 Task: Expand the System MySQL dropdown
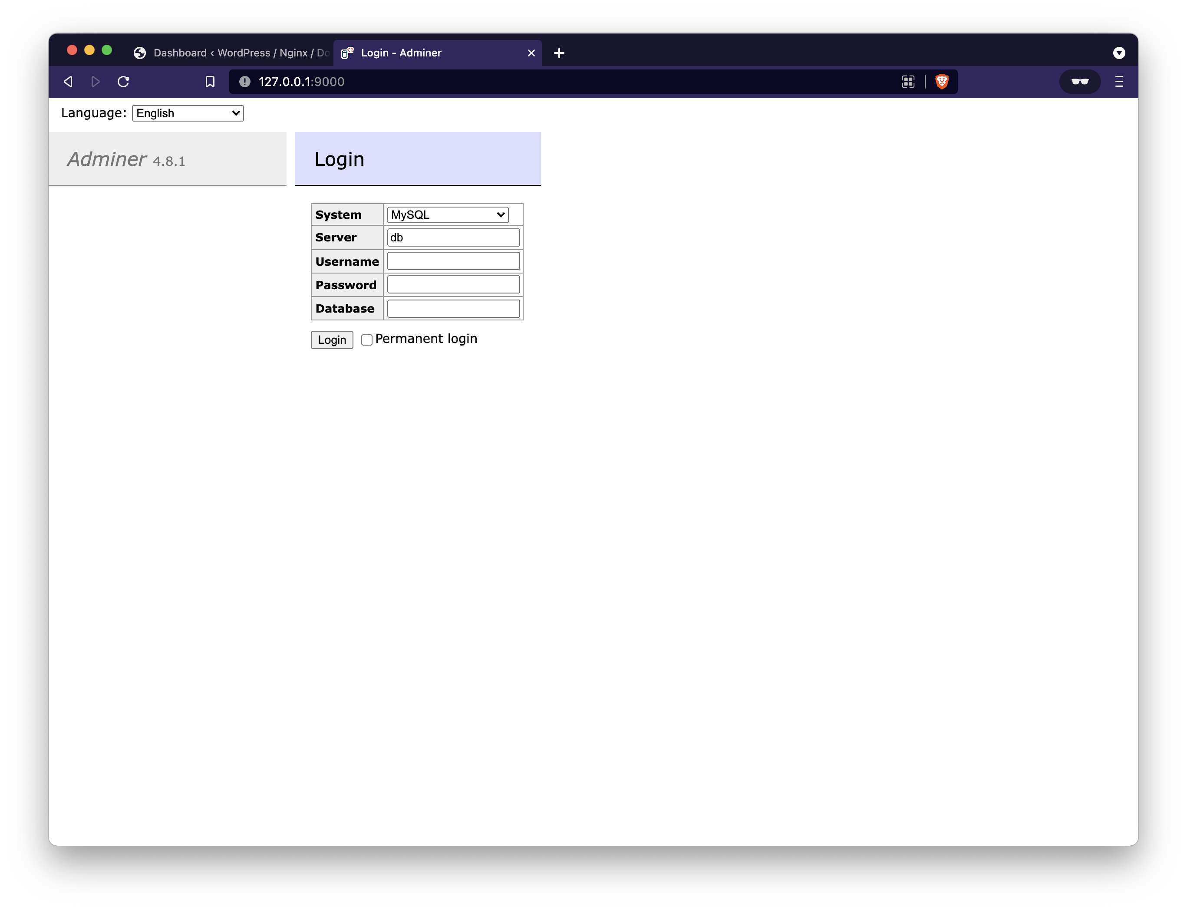point(447,215)
